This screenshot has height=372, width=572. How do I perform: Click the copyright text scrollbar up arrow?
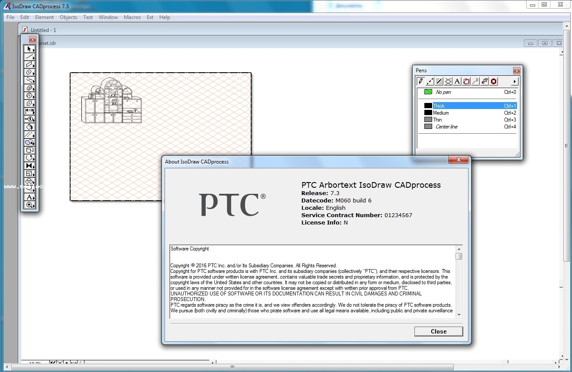click(x=459, y=249)
